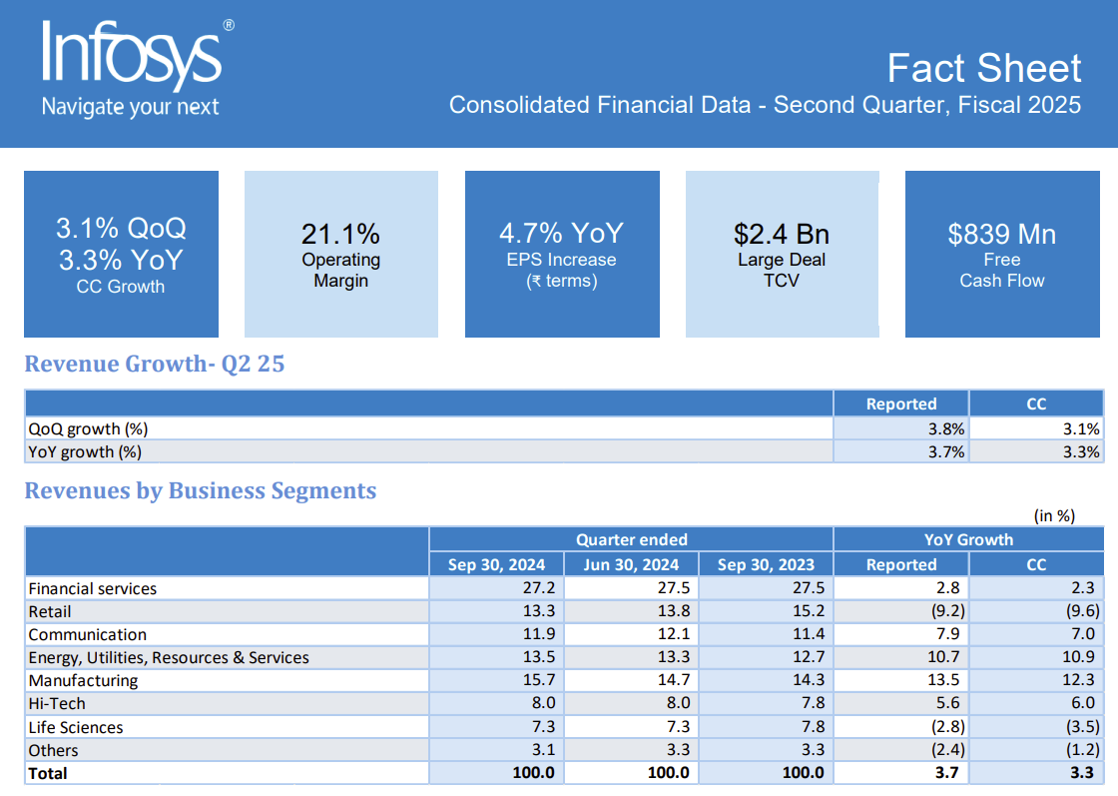The height and width of the screenshot is (796, 1118).
Task: Click the Sep 30, 2023 column header
Action: (766, 564)
